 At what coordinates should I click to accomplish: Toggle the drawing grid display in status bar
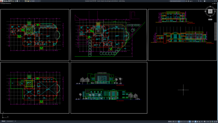point(173,122)
